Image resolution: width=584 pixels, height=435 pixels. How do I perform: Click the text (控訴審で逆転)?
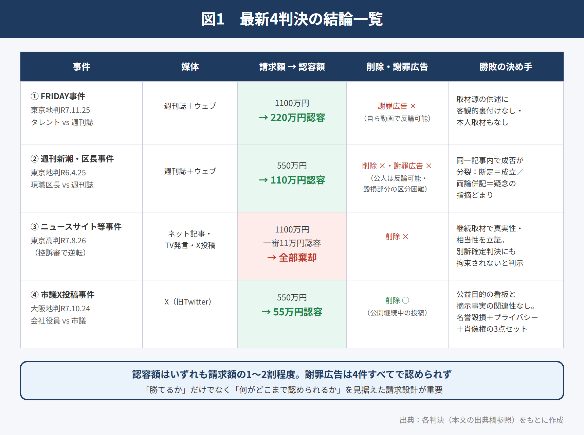tap(60, 253)
